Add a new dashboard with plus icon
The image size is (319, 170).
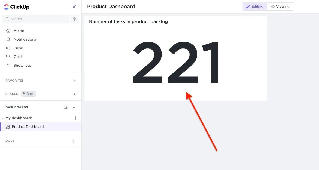[x=76, y=118]
